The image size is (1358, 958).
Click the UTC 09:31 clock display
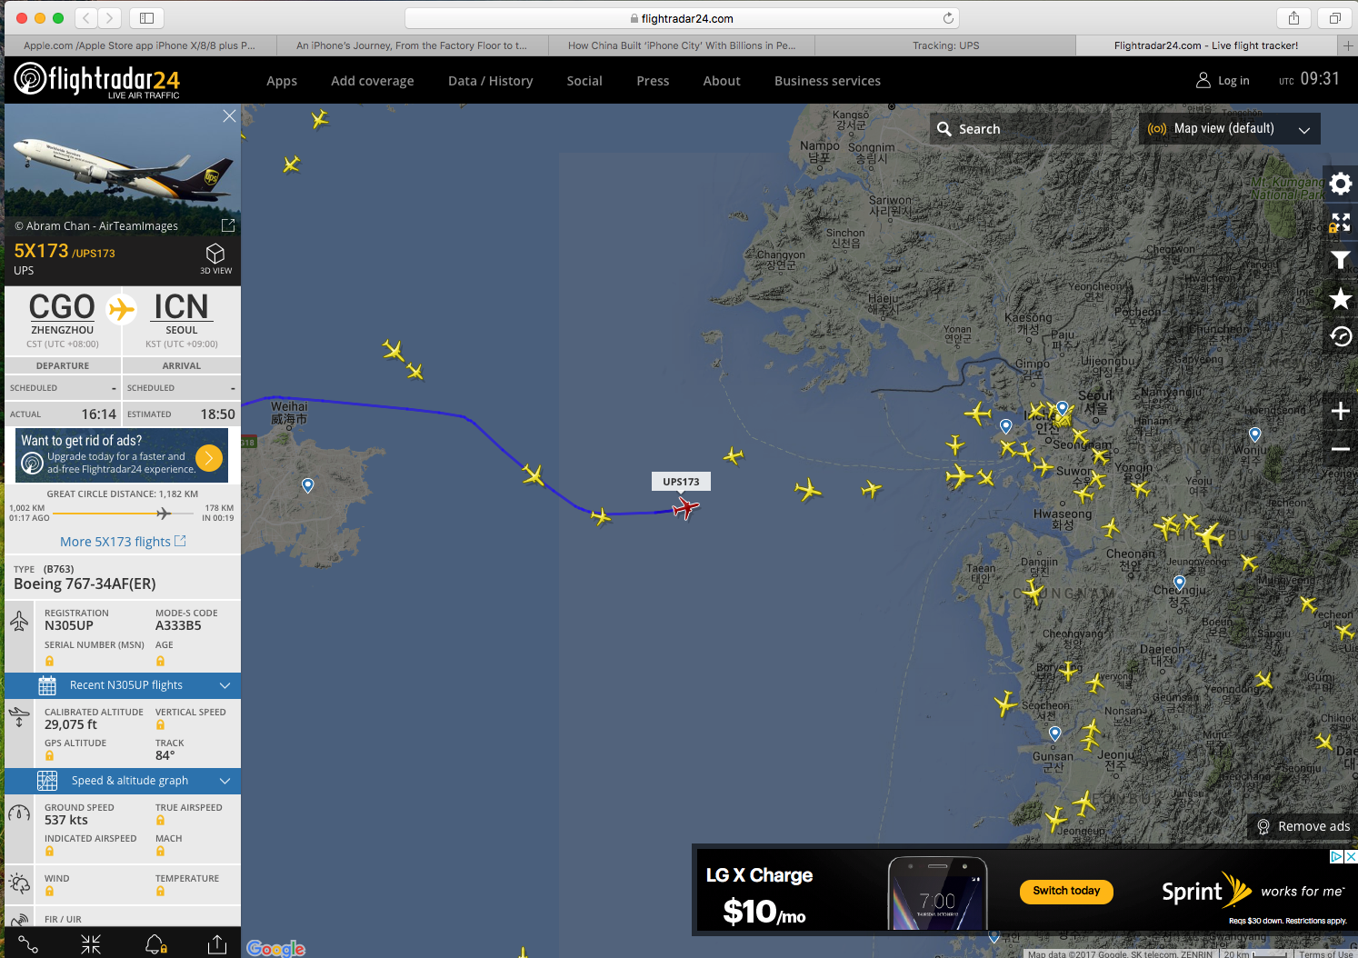tap(1309, 80)
